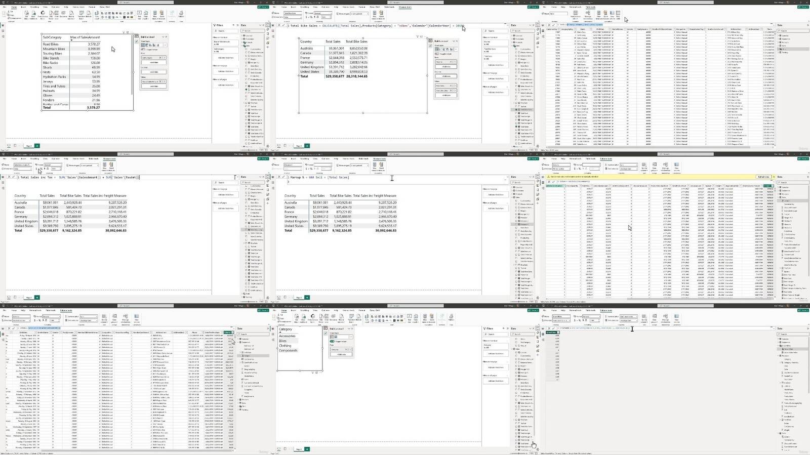Screen dimensions: 810x455
Task: Add a new page in the top-left screenshot
Action: pyautogui.click(x=36, y=146)
